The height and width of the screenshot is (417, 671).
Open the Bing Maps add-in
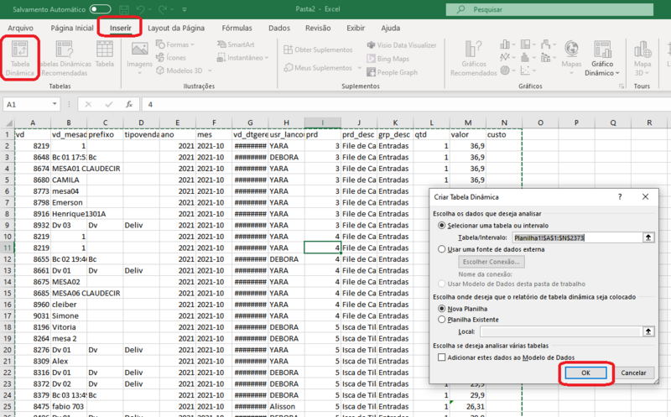point(388,59)
